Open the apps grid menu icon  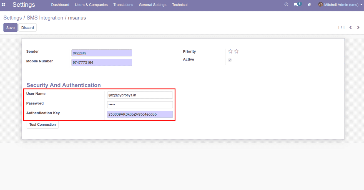4,5
